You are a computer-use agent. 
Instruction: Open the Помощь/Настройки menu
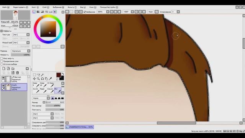pyautogui.click(x=109, y=7)
